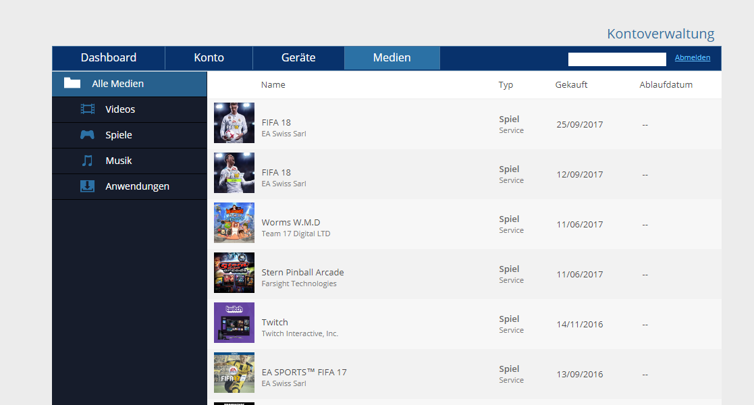Open the EA SPORTS FIFA 17 cover thumbnail
Screen dimensions: 754x405
coord(234,373)
